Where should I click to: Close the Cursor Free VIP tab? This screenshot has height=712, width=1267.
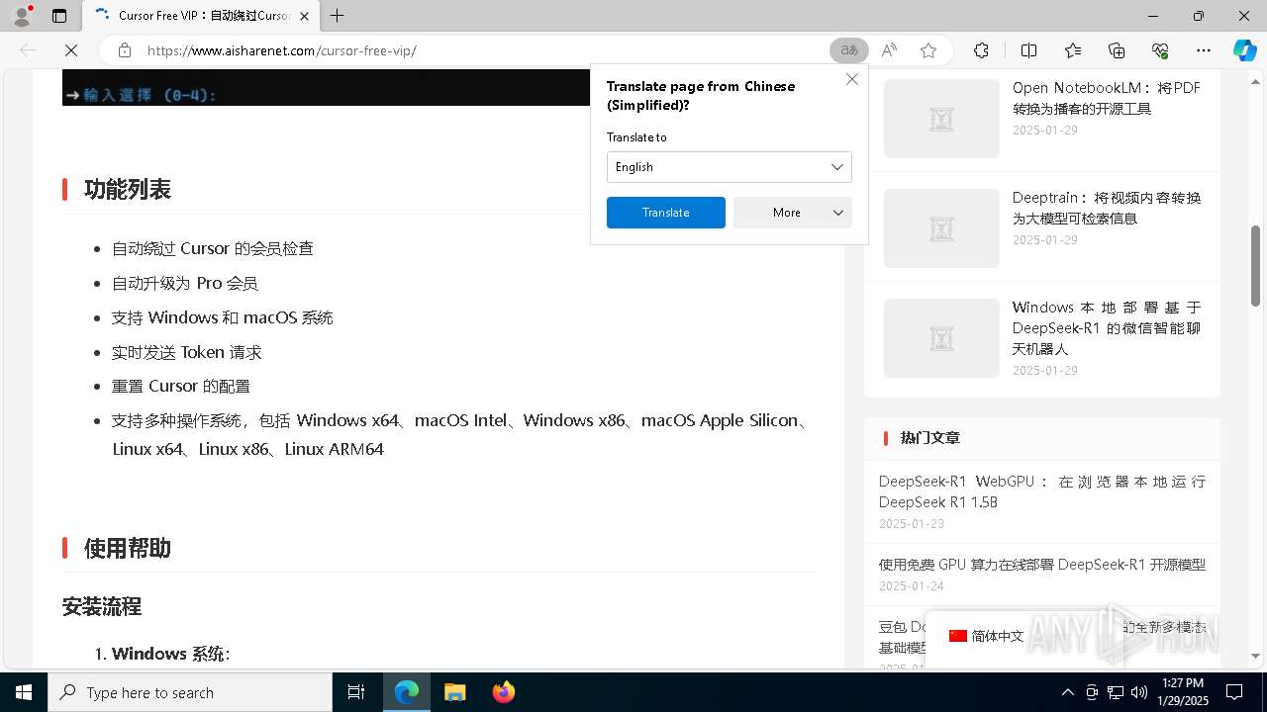pos(305,16)
